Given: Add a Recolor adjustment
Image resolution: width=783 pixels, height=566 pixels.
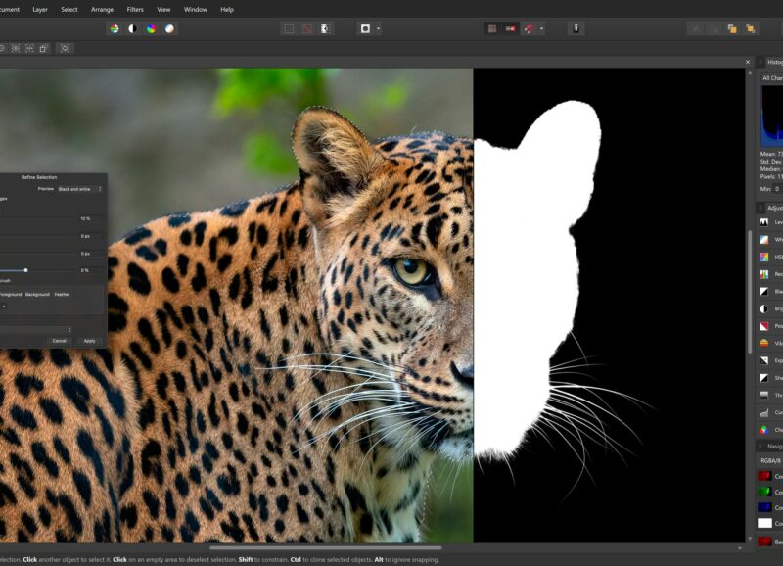Looking at the screenshot, I should coord(764,274).
